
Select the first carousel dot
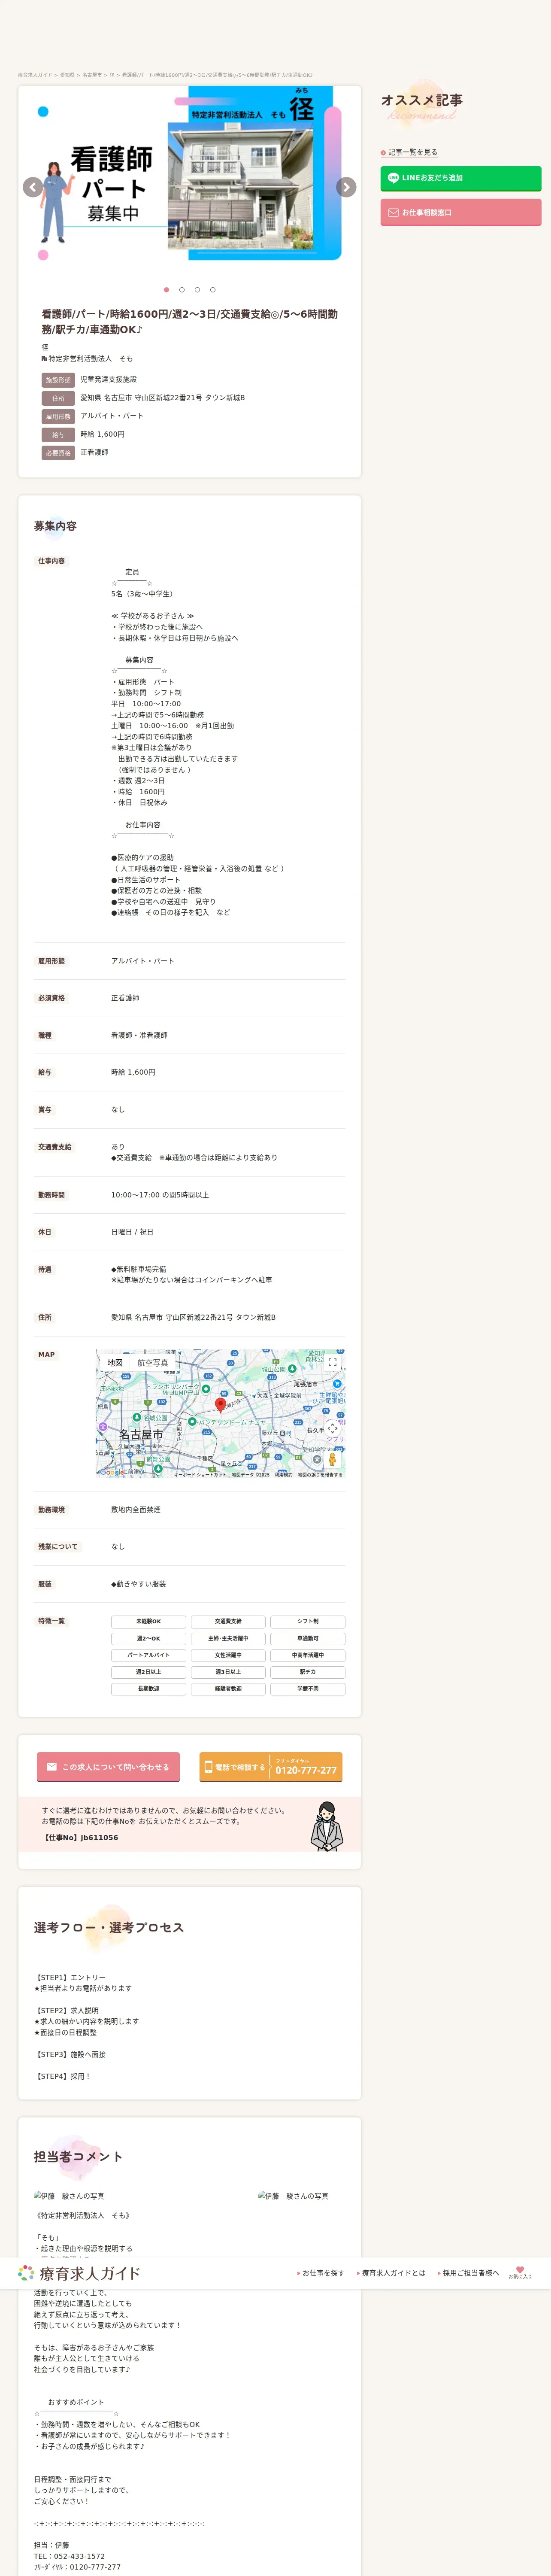click(166, 290)
